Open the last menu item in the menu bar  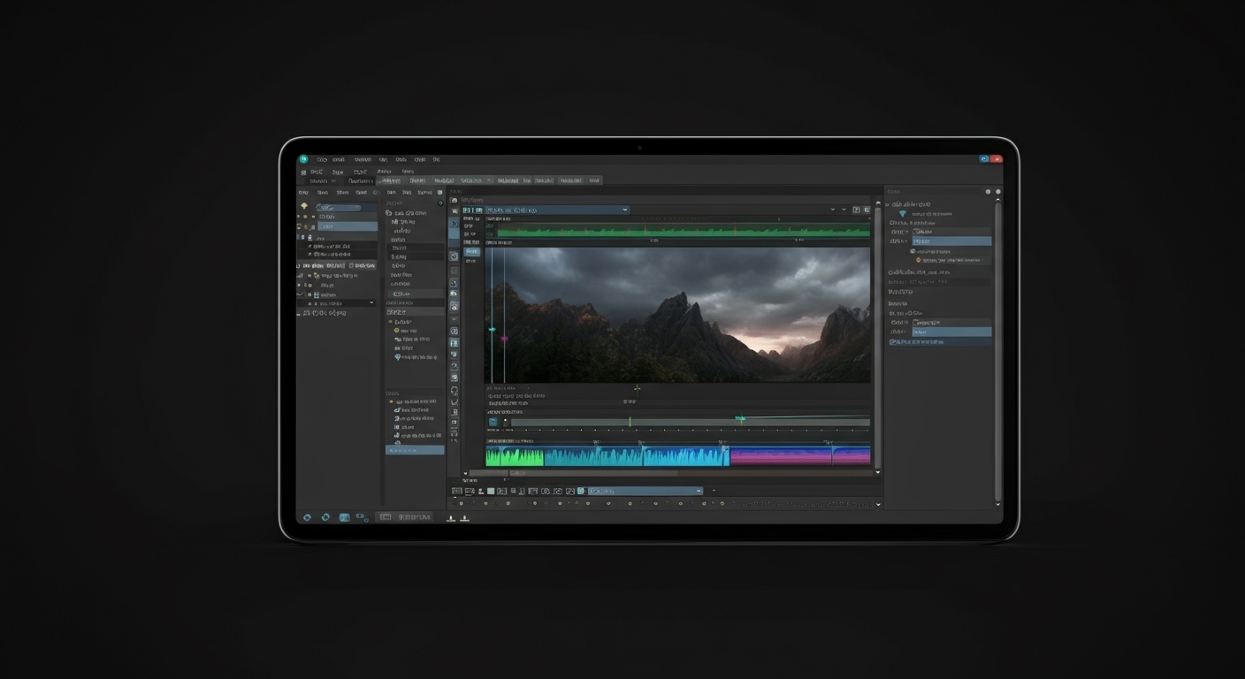tap(437, 159)
